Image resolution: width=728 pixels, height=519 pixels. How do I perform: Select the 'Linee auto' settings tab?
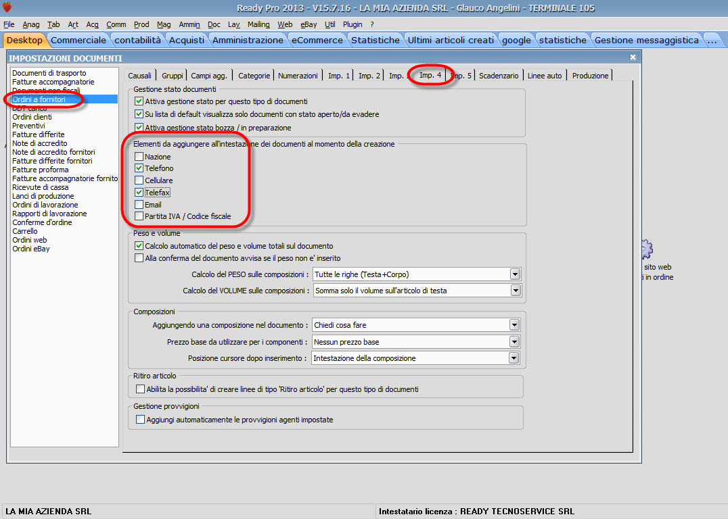(x=545, y=76)
